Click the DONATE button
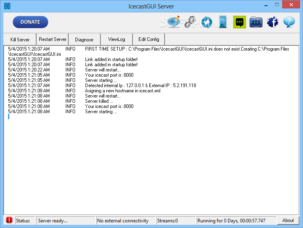 (31, 22)
